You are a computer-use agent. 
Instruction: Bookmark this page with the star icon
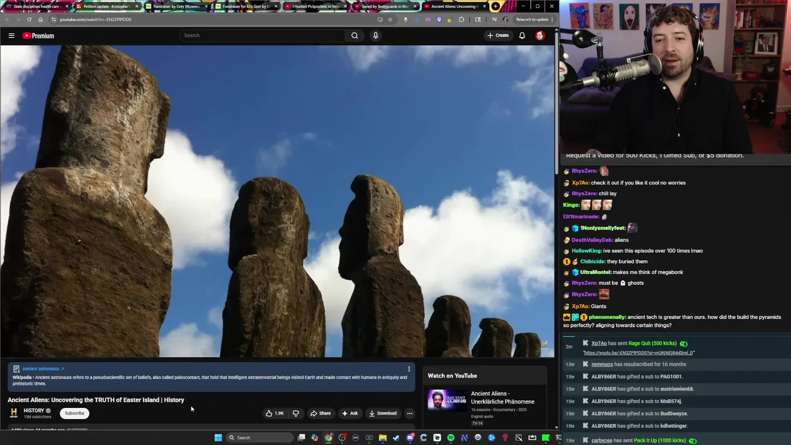click(x=390, y=19)
